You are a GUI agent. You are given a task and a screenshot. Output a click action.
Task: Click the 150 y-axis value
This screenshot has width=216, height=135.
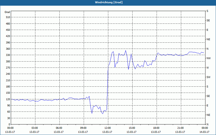[x=8, y=93]
